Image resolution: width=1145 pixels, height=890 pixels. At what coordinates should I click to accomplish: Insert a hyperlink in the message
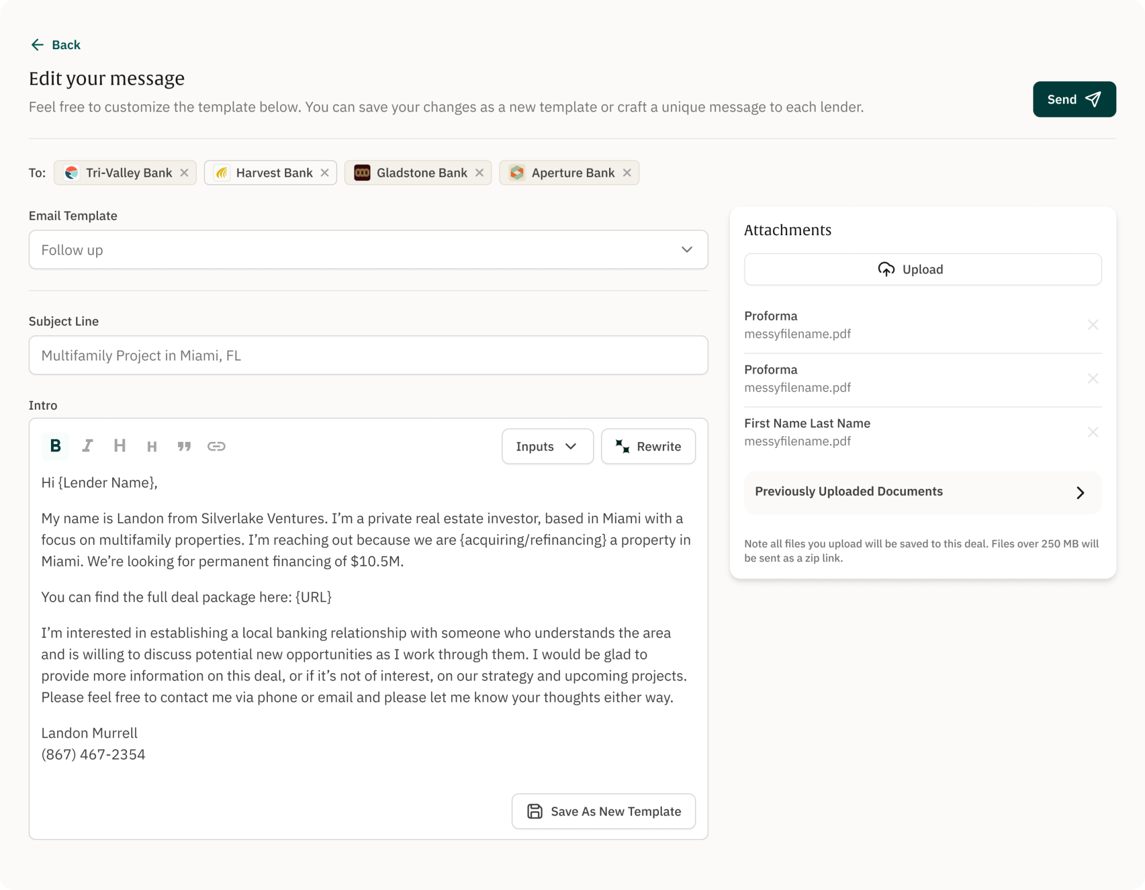[x=216, y=446]
